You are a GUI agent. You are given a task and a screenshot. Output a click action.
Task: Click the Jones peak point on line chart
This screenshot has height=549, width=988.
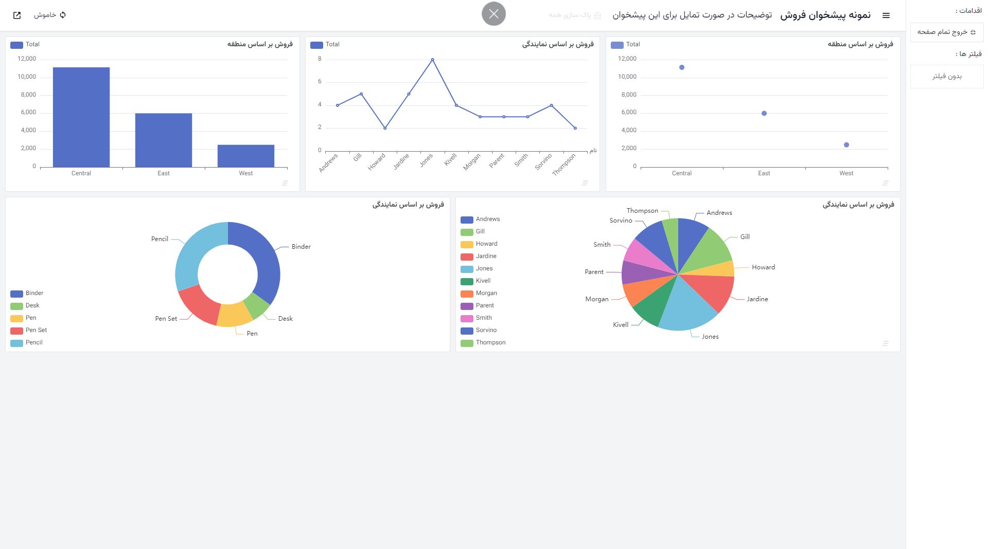(432, 60)
